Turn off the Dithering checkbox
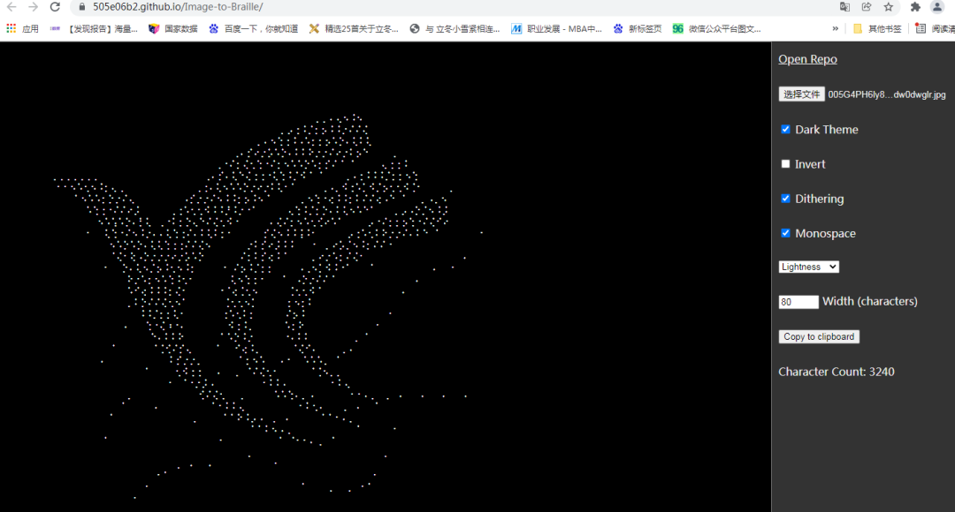This screenshot has height=512, width=955. [785, 199]
